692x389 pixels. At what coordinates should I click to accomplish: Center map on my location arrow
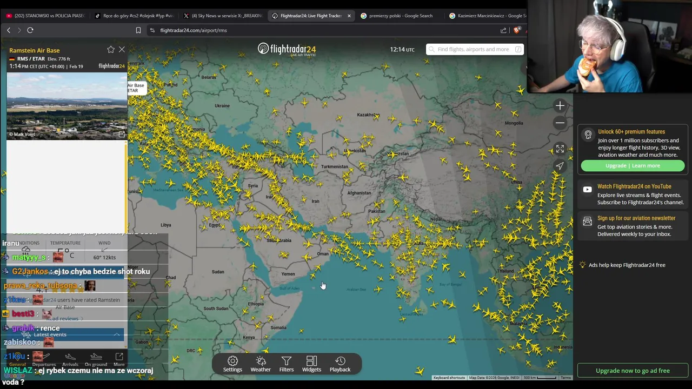coord(560,166)
